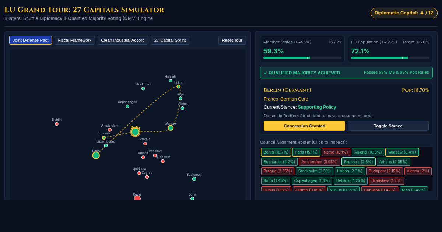The image size is (442, 232).
Task: Click the Helsinki map node
Action: (171, 81)
